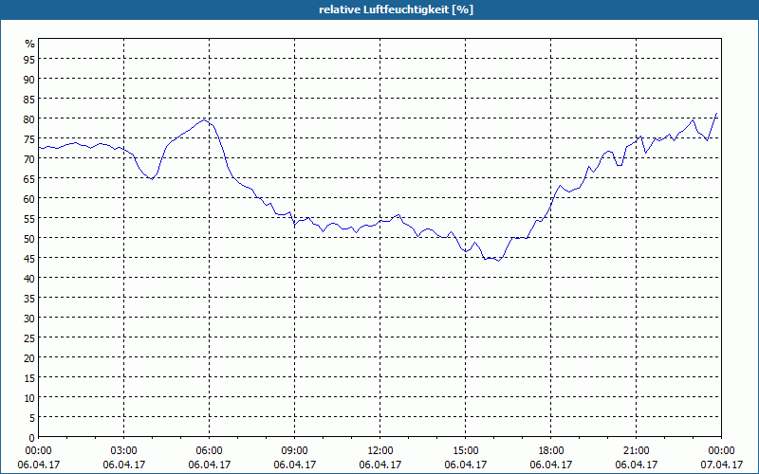759x474 pixels.
Task: Click the 07.04.17 date label
Action: [721, 465]
